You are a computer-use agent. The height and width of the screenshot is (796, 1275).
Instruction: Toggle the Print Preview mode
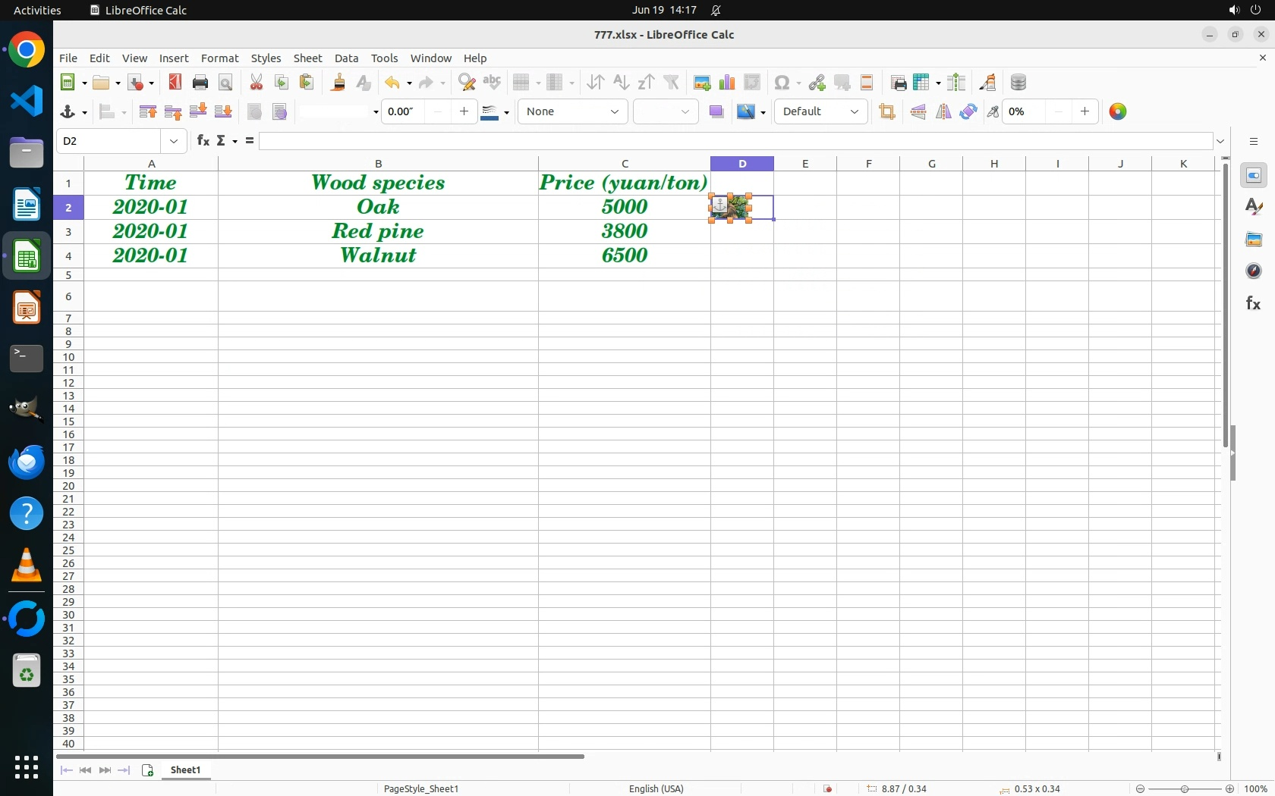pyautogui.click(x=225, y=83)
